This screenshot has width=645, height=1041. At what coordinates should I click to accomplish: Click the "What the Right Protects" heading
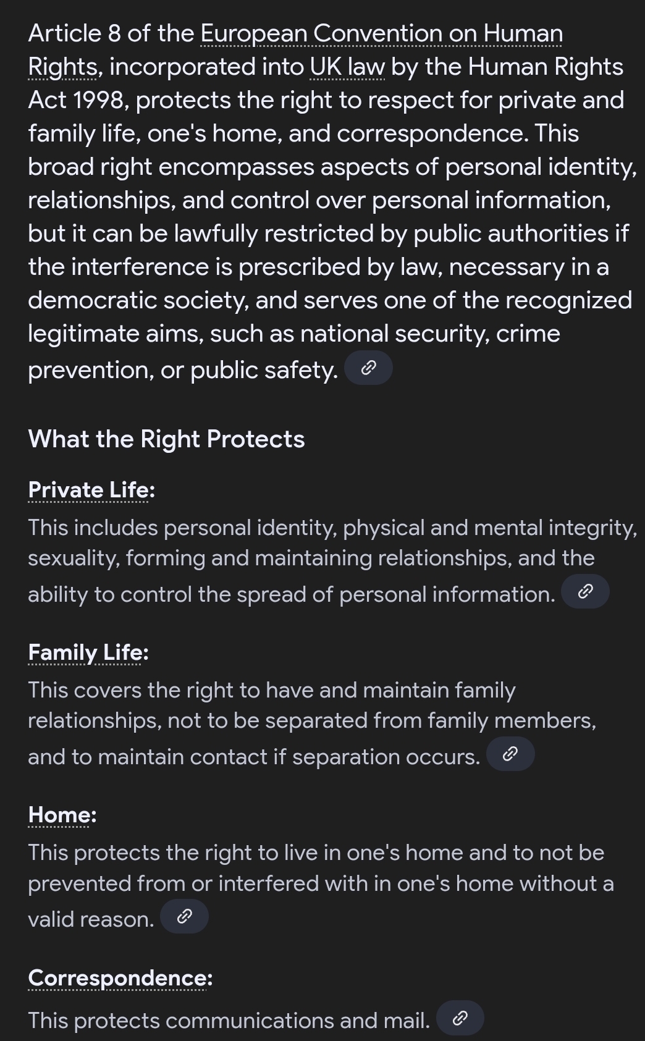pyautogui.click(x=166, y=439)
